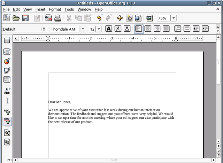This screenshot has height=163, width=223.
Task: Toggle bullets list on
Action: point(187,29)
